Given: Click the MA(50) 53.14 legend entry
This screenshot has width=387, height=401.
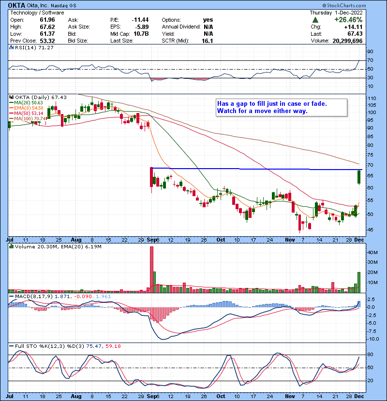Looking at the screenshot, I should (26, 113).
